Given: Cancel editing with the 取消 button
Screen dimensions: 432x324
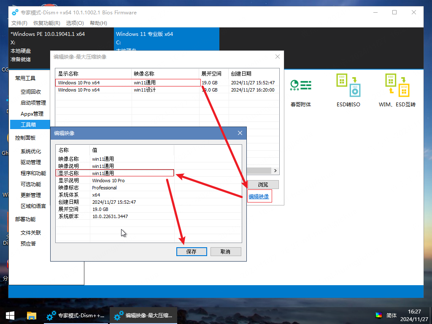Looking at the screenshot, I should pos(226,251).
